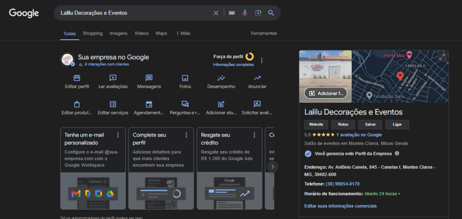Open options menu on Resgate seu crédito card
The width and height of the screenshot is (462, 219).
coord(254,135)
